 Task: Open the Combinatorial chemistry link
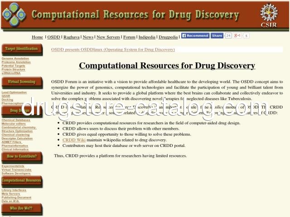click(x=19, y=127)
